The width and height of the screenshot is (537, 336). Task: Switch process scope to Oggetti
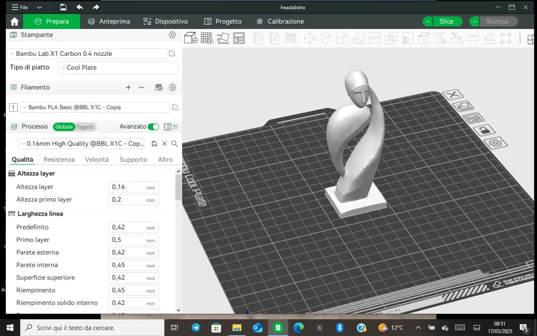tap(85, 127)
